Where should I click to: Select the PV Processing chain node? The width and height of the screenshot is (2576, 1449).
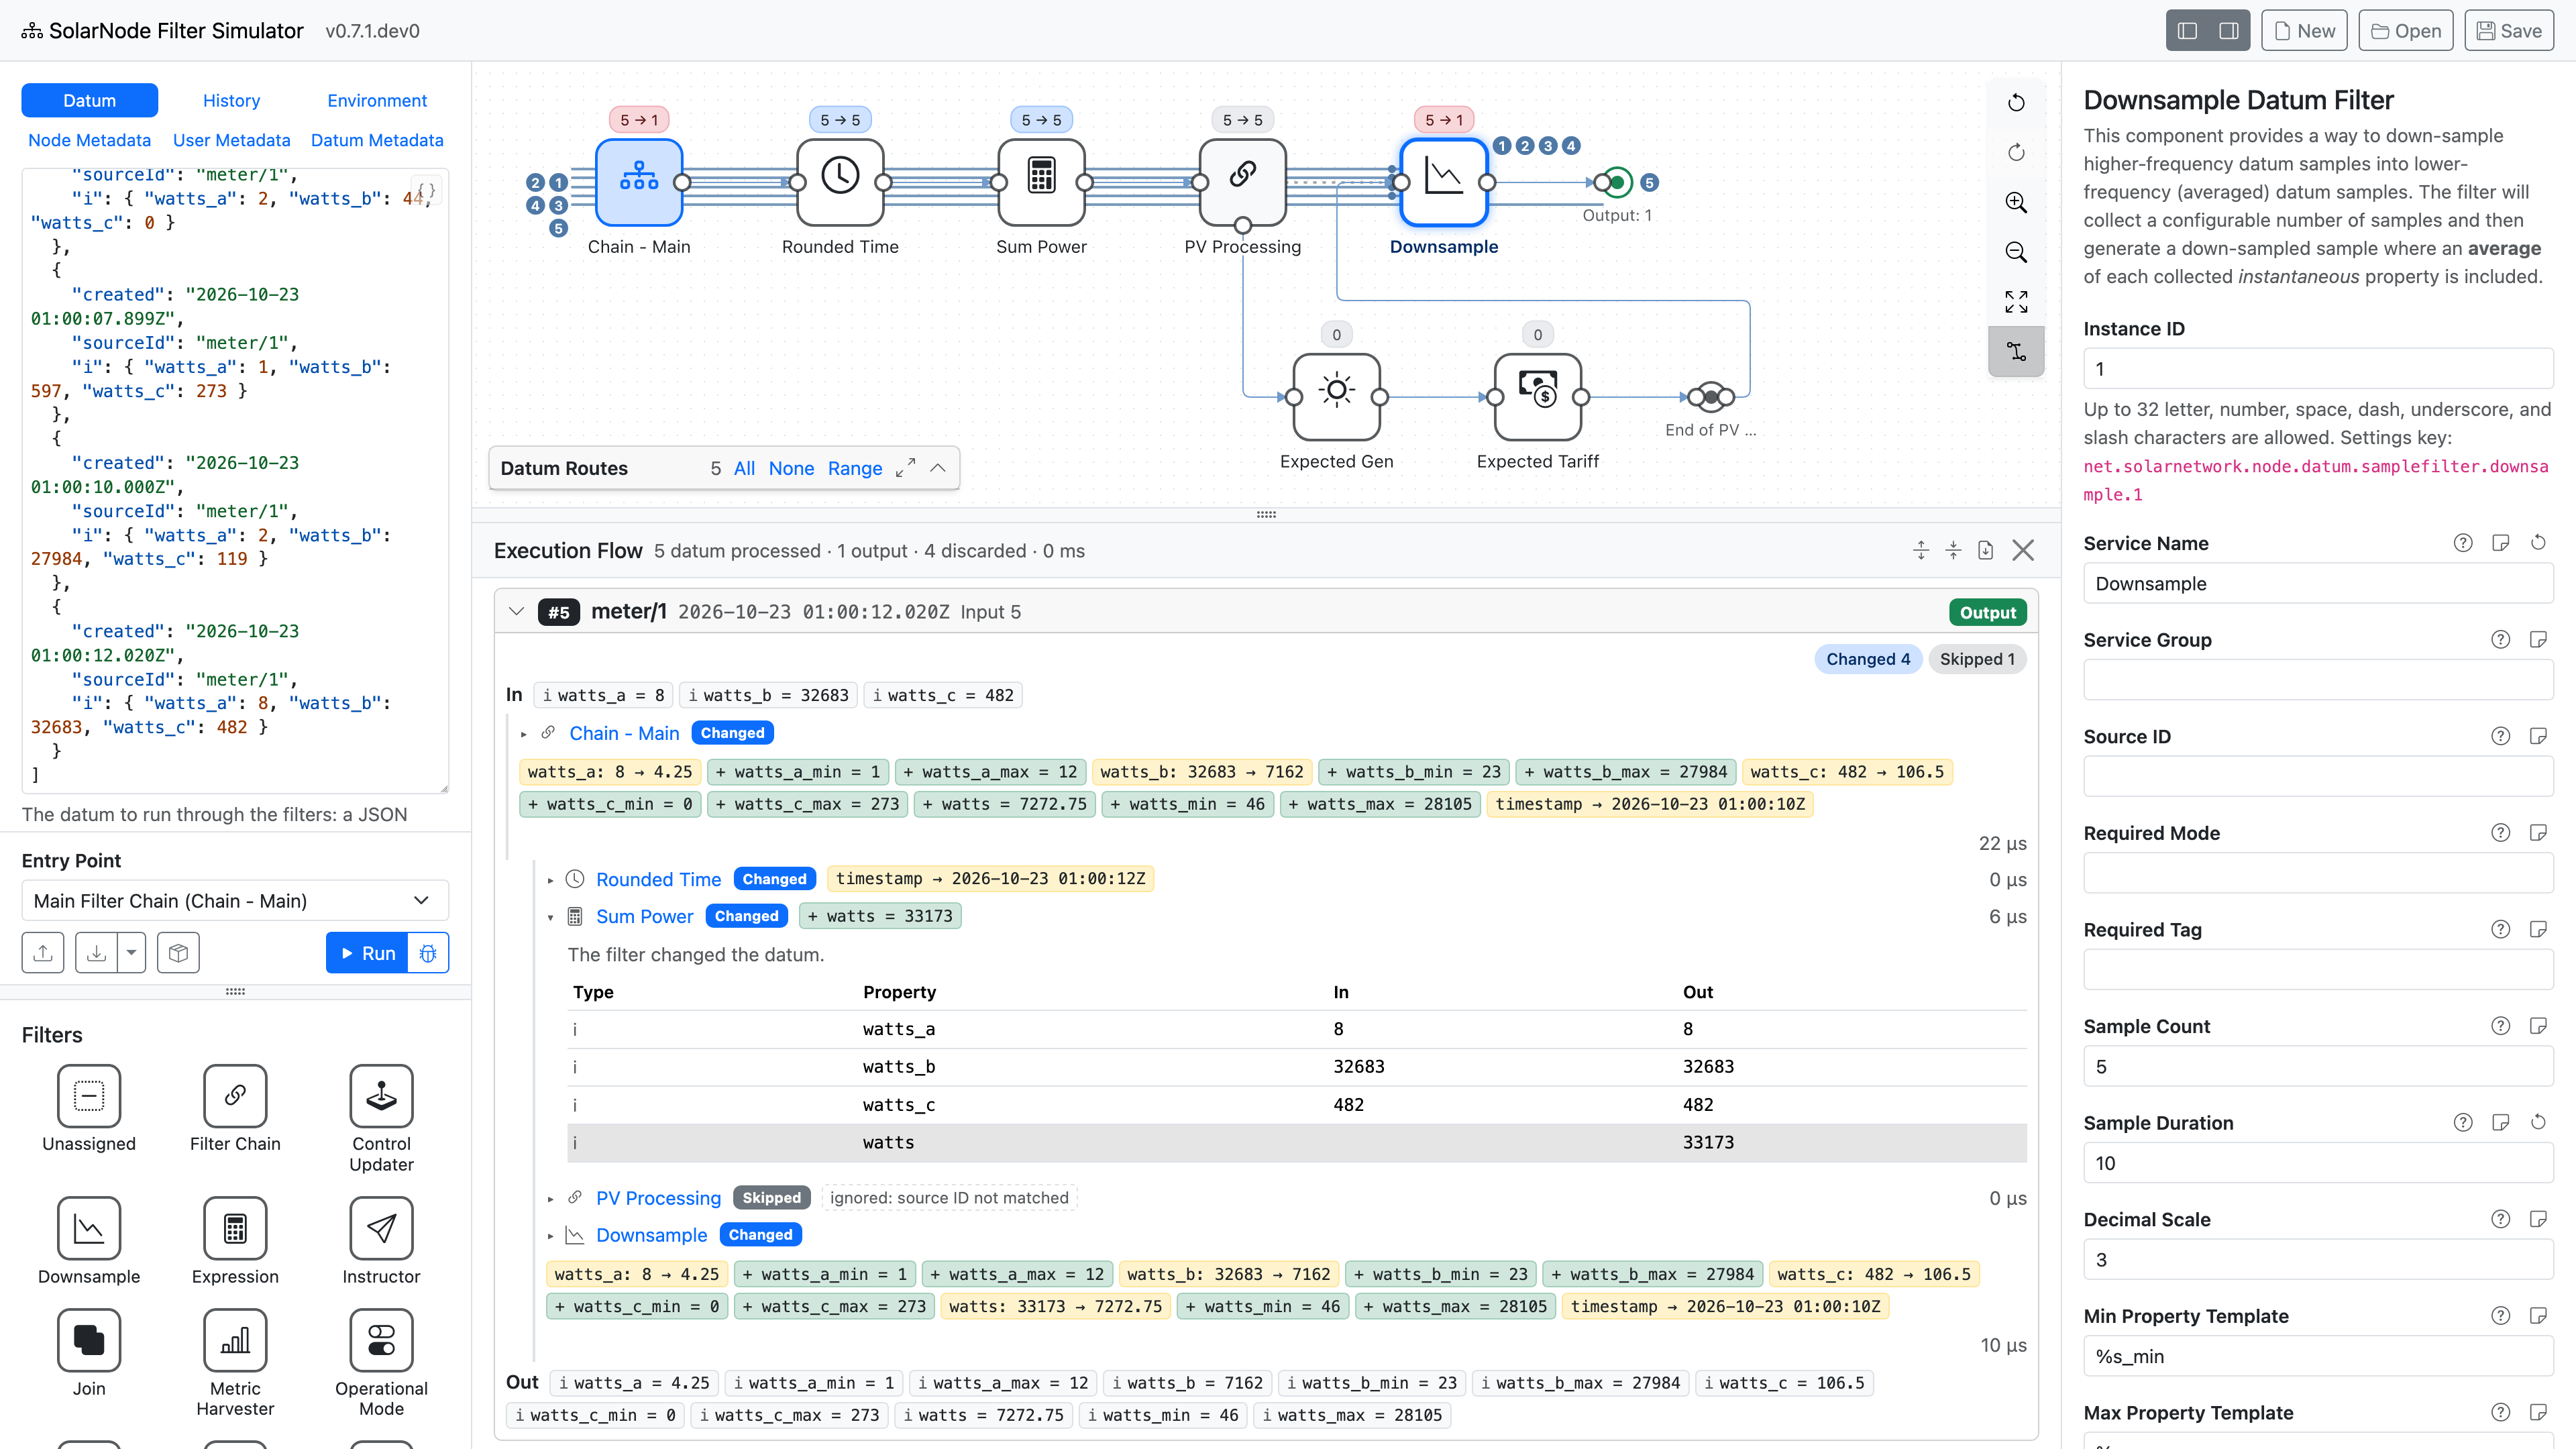1242,182
